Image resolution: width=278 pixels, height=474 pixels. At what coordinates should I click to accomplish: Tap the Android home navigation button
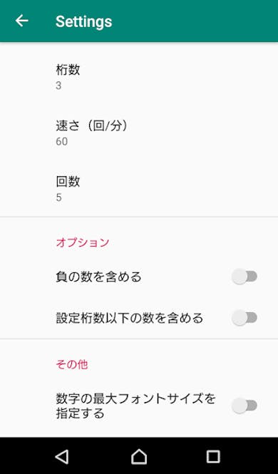139,456
